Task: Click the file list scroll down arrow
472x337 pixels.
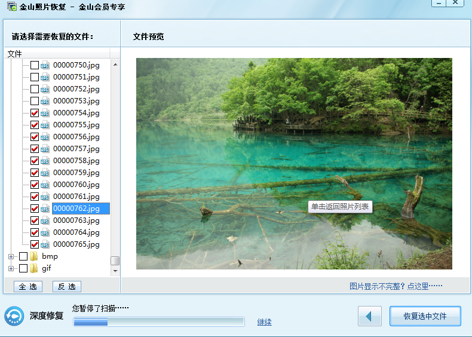Action: 115,271
